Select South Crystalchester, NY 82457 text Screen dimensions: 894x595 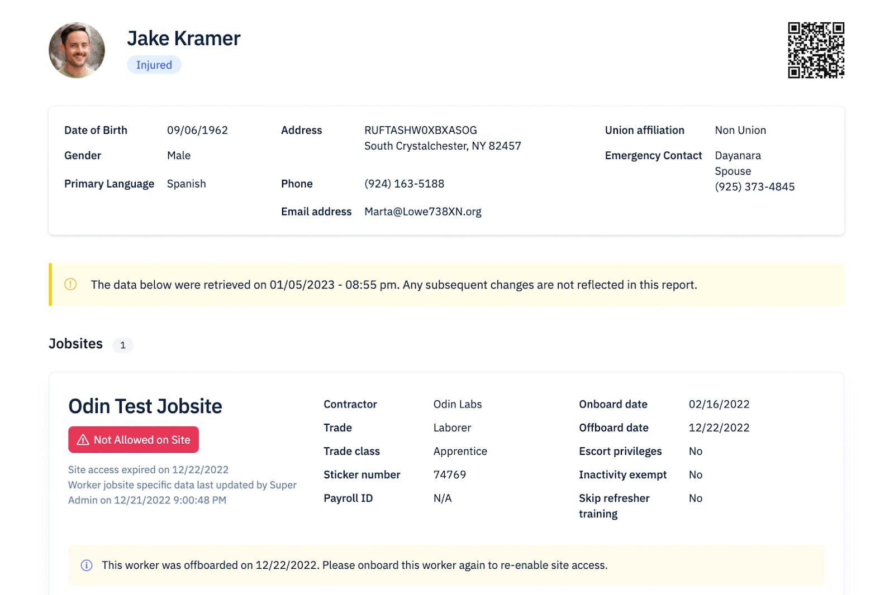pos(443,146)
